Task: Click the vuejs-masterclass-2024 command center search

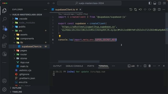Action: click(x=89, y=3)
